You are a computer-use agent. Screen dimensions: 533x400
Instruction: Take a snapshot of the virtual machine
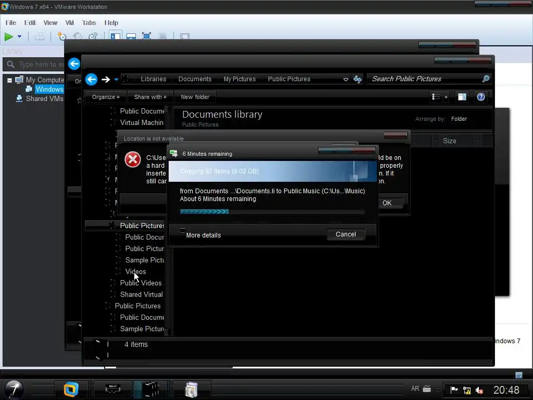[61, 36]
